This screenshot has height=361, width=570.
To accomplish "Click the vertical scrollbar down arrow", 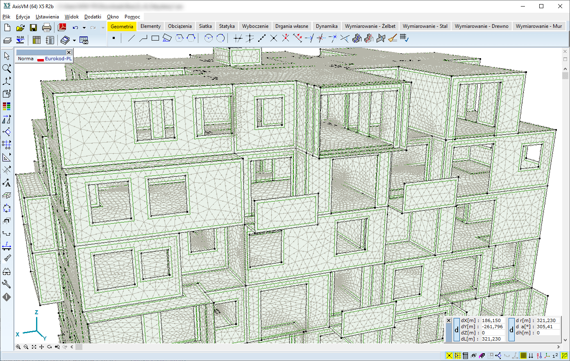I will (x=565, y=340).
